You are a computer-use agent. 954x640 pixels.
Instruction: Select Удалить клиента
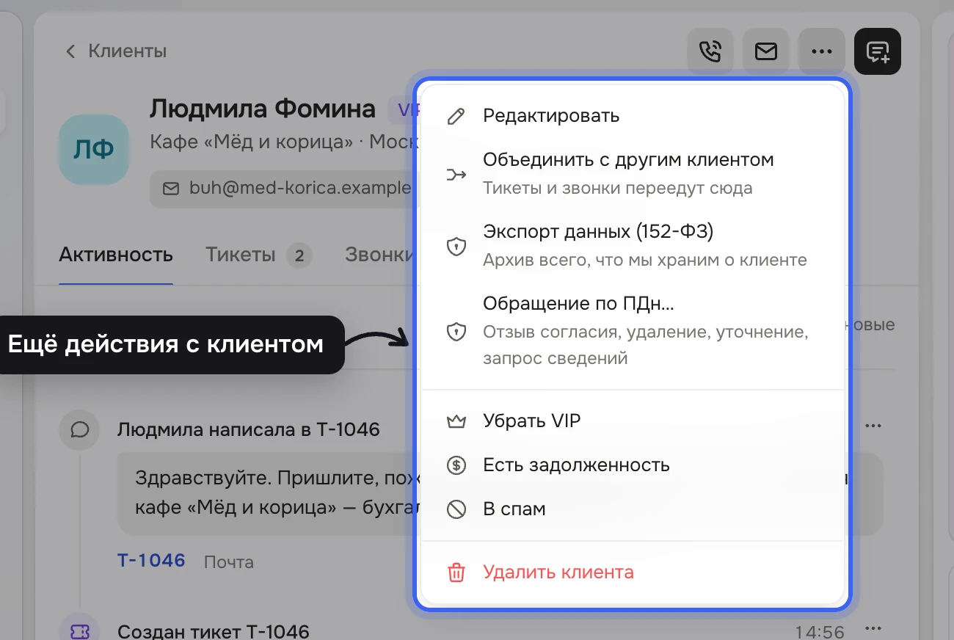point(632,572)
